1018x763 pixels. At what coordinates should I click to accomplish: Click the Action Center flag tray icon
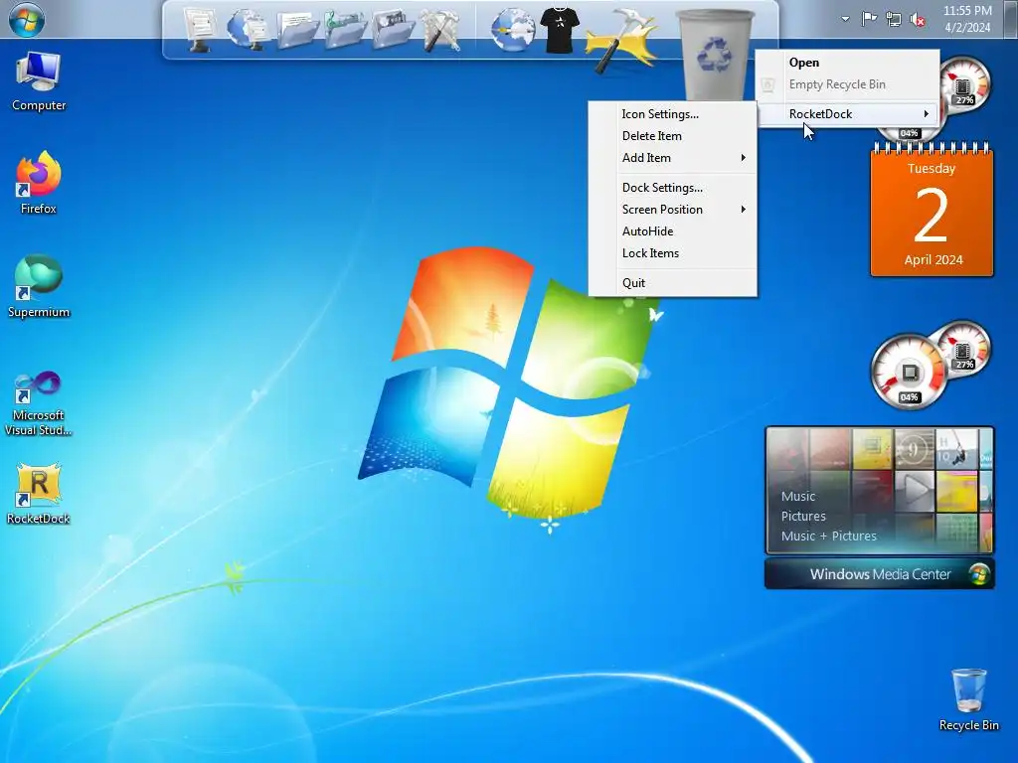(869, 19)
